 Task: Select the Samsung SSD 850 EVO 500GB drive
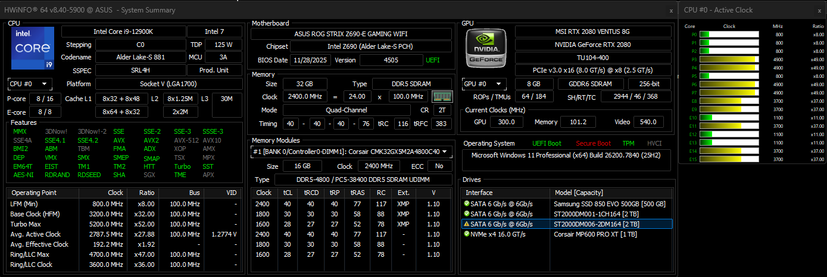pyautogui.click(x=566, y=204)
